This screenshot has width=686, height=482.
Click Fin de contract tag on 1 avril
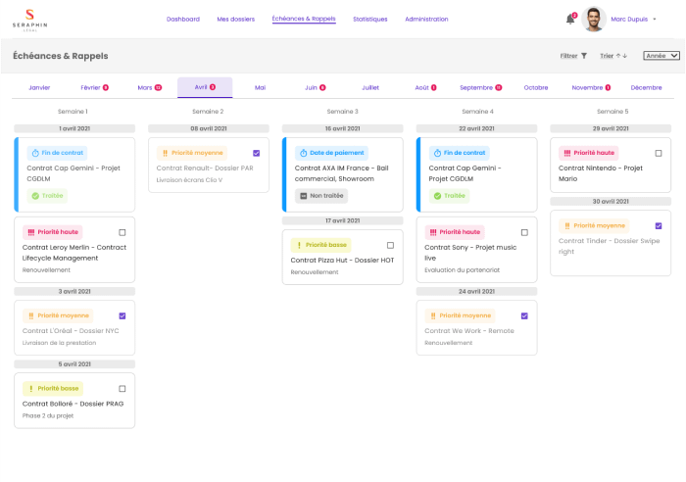pos(57,153)
